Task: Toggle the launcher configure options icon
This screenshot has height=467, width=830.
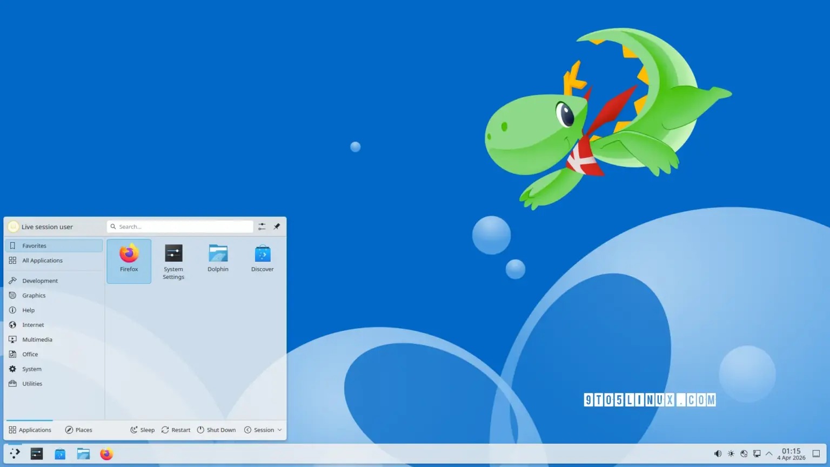Action: 262,226
